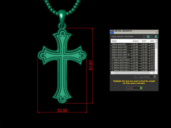Click the 51.61 height dimension label

(x=90, y=65)
